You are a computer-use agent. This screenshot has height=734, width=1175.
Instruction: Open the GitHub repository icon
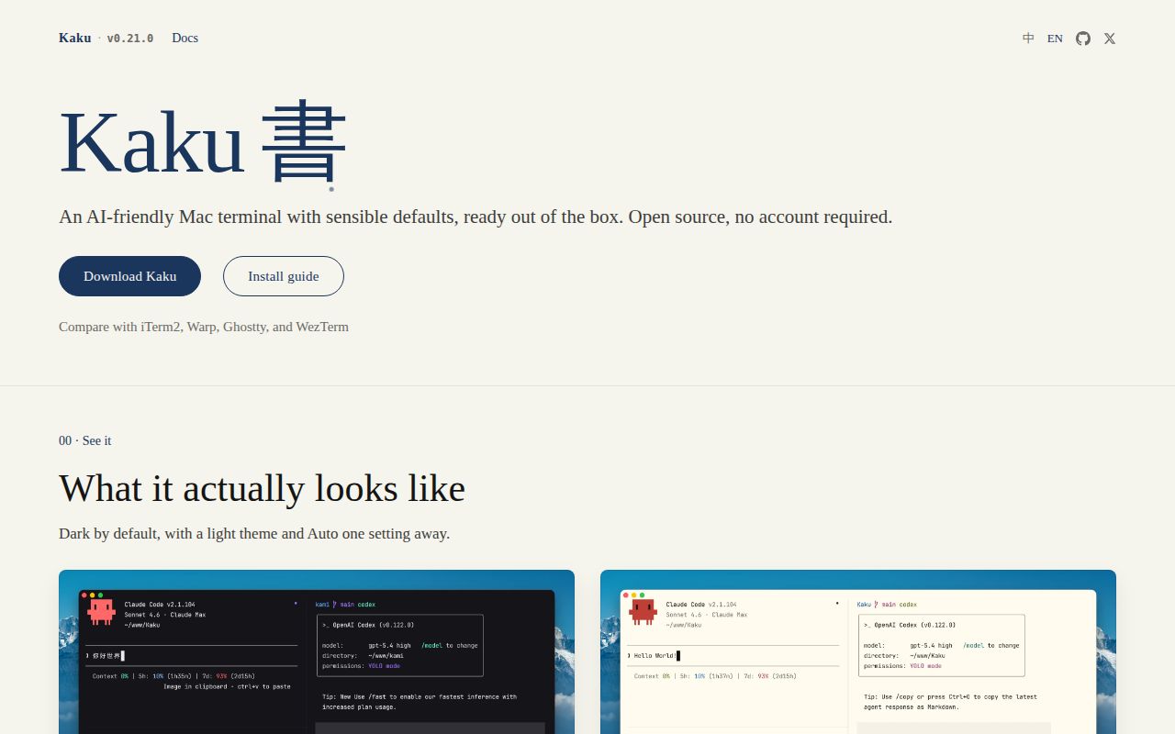(x=1083, y=39)
